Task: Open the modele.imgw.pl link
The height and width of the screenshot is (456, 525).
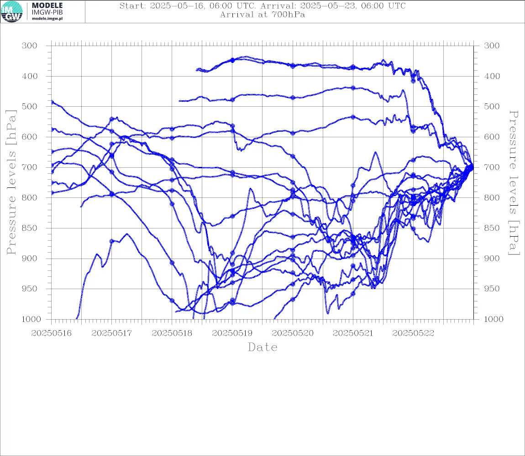Action: tap(47, 19)
